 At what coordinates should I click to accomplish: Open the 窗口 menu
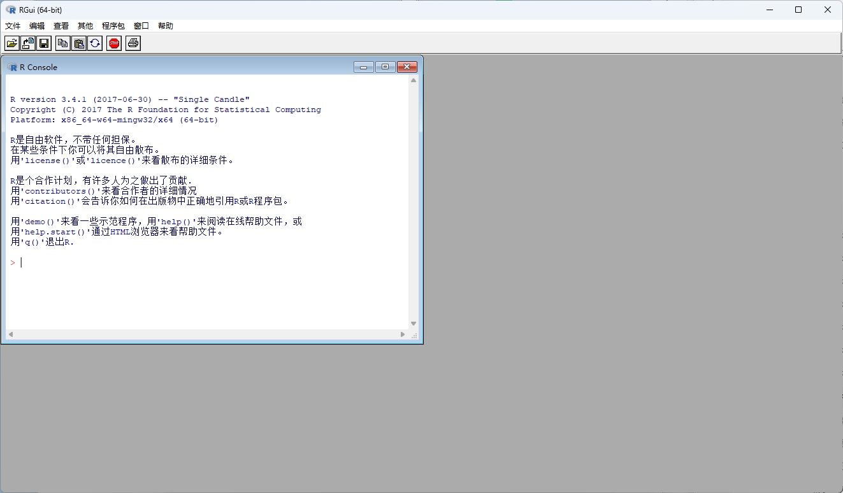click(141, 26)
